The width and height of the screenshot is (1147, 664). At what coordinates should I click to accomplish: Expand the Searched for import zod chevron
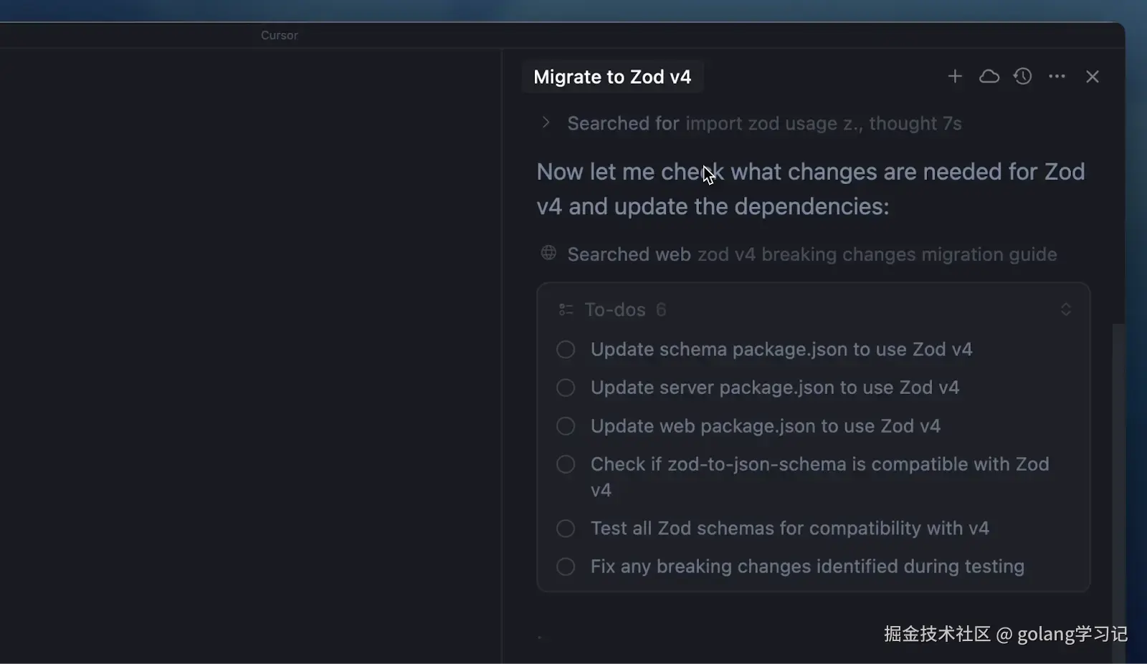546,122
